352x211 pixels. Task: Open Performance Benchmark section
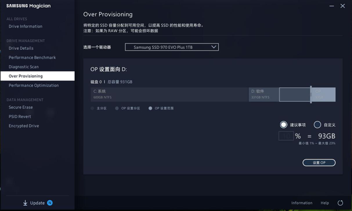[32, 58]
